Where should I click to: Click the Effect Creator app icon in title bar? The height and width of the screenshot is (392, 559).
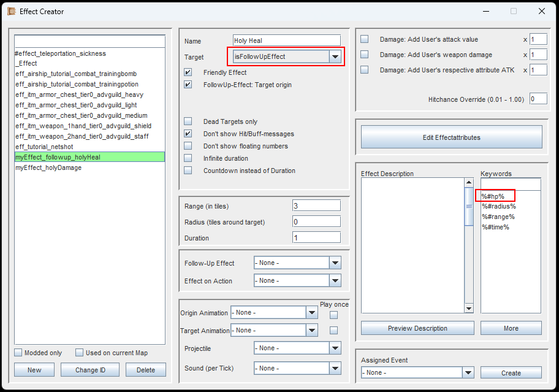click(11, 11)
